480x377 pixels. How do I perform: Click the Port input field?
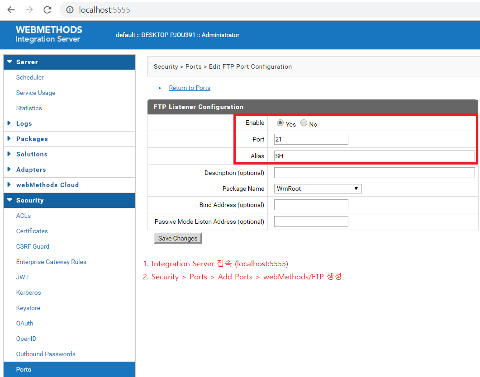[311, 139]
